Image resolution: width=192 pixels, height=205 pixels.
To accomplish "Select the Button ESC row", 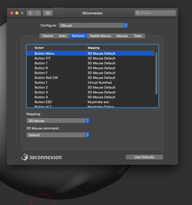I will click(x=91, y=102).
